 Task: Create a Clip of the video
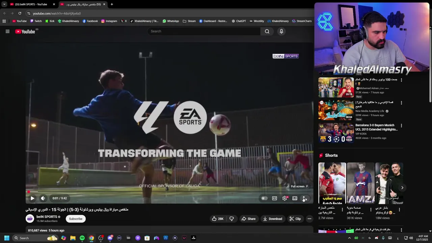[x=295, y=219]
